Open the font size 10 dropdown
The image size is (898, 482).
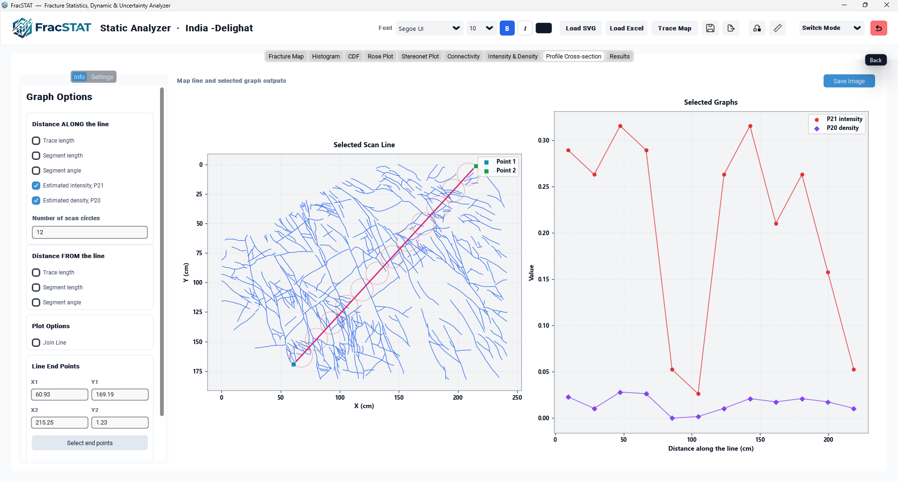coord(482,28)
